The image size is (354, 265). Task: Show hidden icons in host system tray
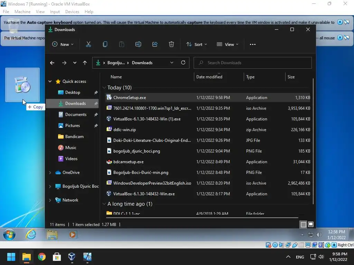288,257
